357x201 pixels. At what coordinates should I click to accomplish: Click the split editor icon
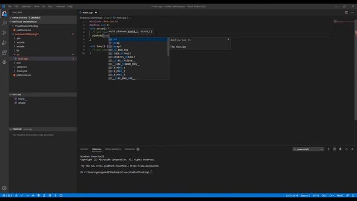[346, 12]
